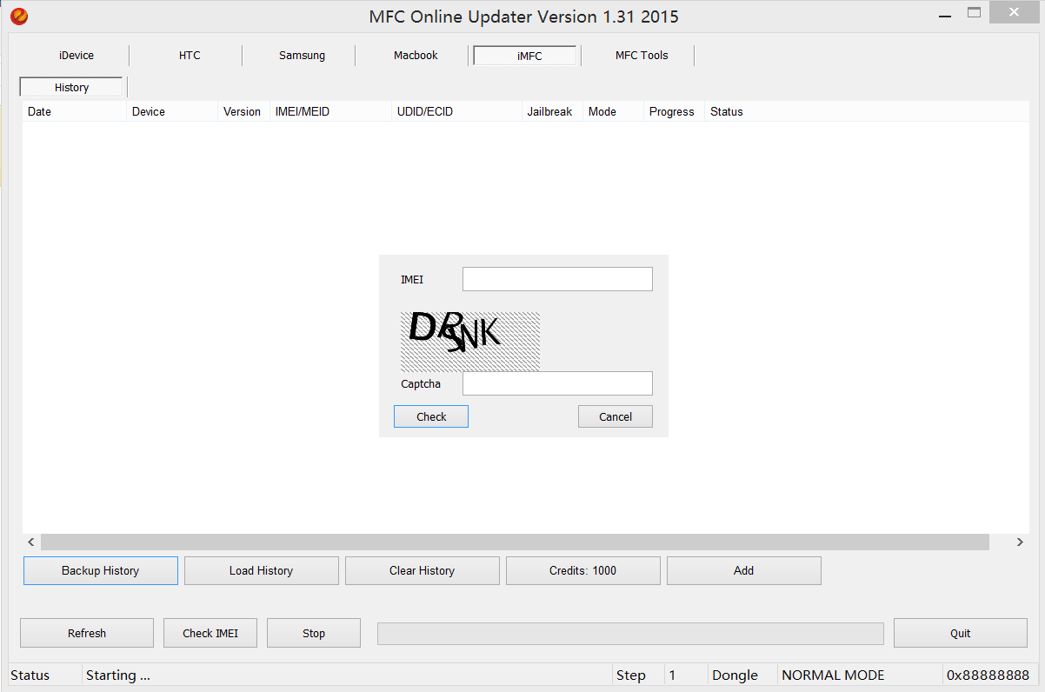Screen dimensions: 1045x692
Task: Click into the IMEI input field
Action: coord(556,279)
